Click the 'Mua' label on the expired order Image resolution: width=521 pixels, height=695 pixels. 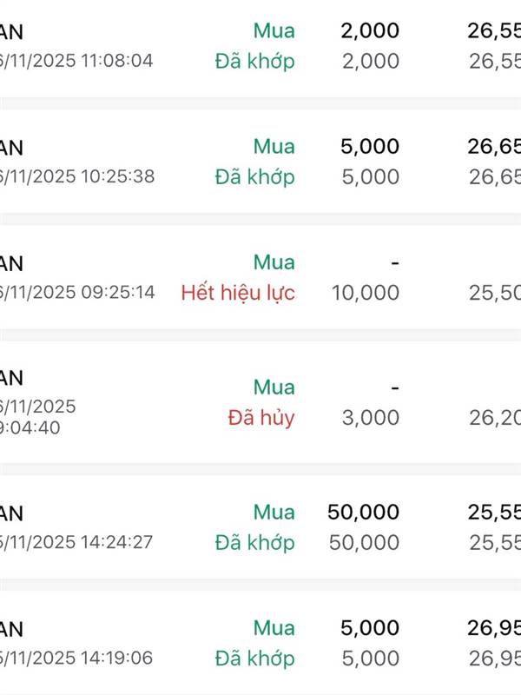tap(274, 262)
